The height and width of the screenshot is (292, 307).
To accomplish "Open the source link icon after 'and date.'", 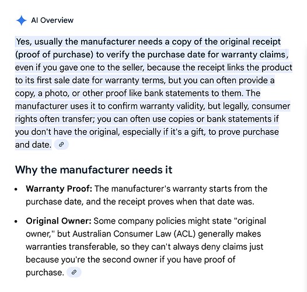I will 61,145.
